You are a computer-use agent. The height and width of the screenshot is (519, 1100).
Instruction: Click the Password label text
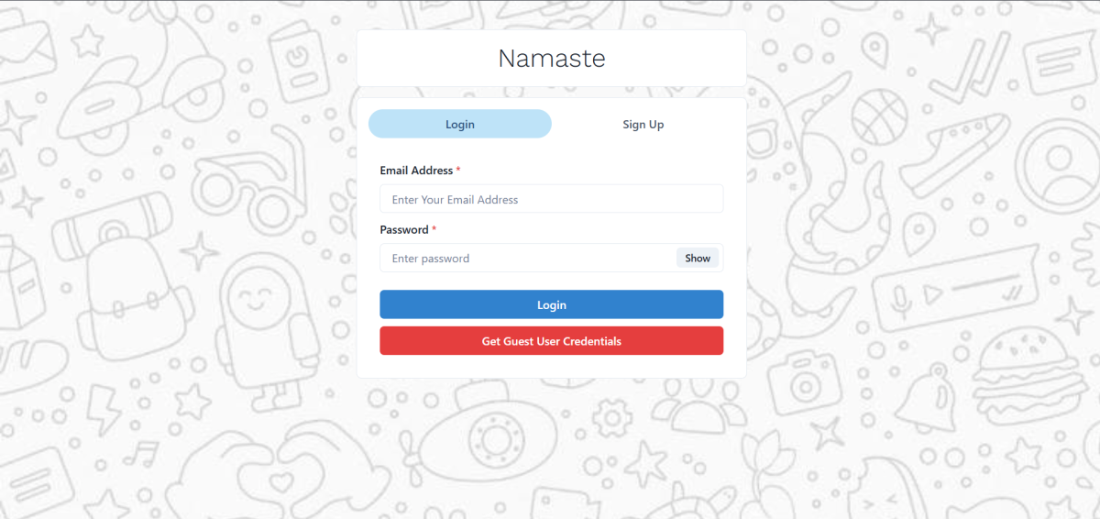pos(404,229)
